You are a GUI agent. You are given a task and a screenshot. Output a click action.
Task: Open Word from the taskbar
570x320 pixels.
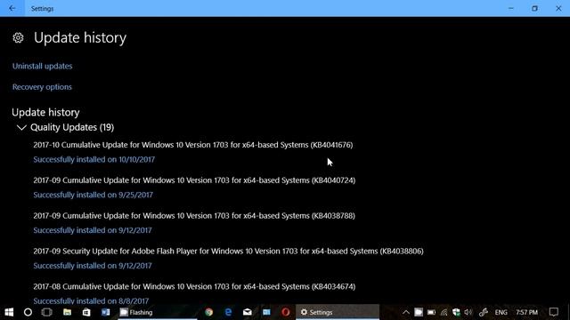tap(106, 312)
